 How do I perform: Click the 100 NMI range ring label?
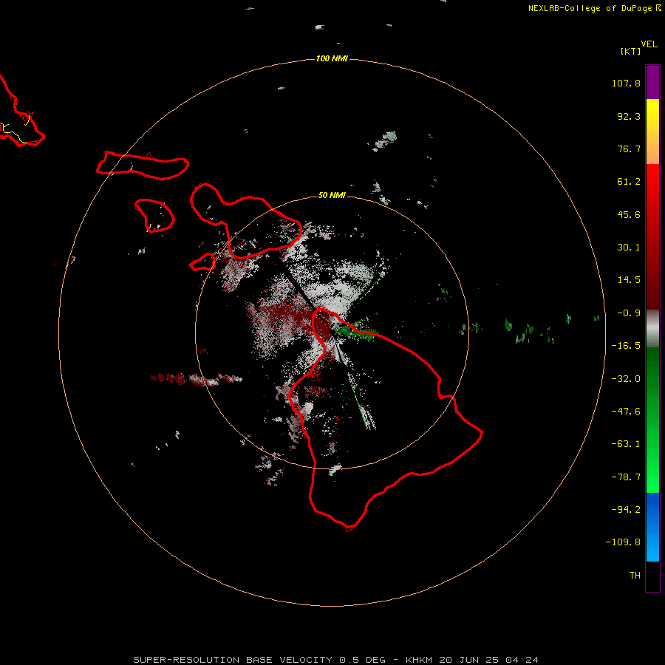click(332, 58)
